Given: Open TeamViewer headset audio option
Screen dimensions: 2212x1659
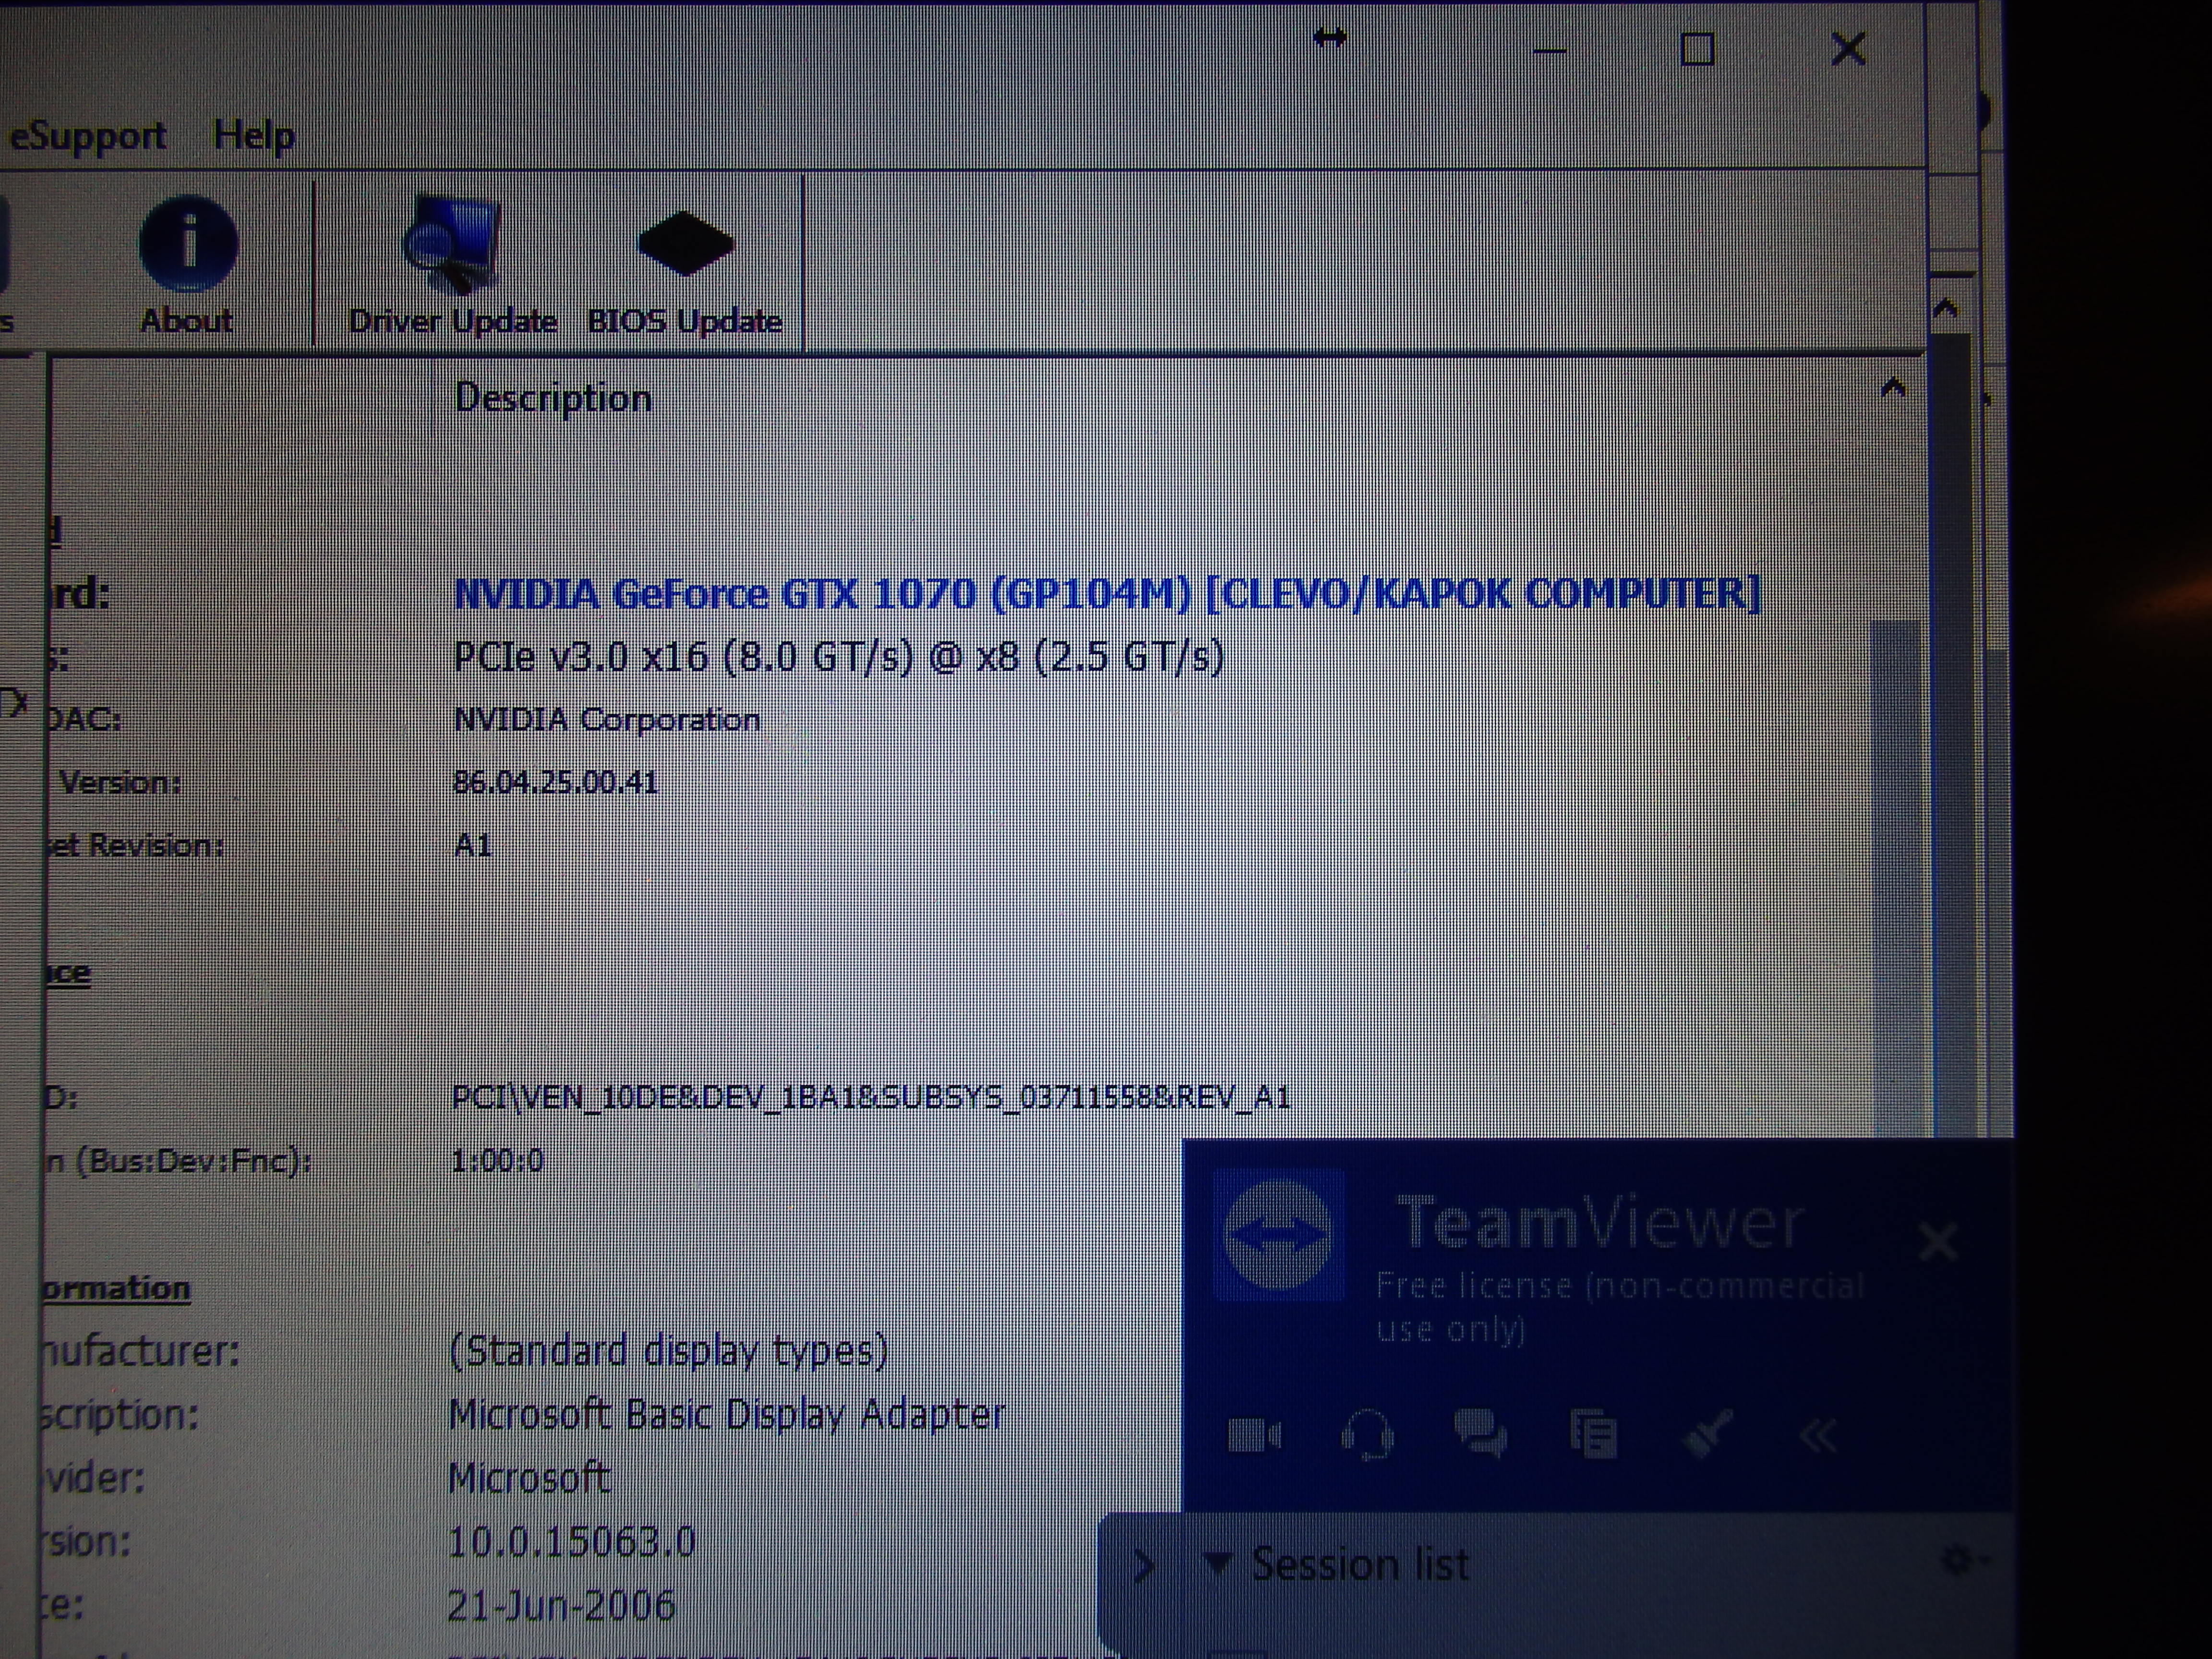Looking at the screenshot, I should tap(1367, 1435).
